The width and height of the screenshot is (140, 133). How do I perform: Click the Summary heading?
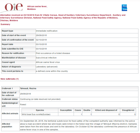[5, 24]
